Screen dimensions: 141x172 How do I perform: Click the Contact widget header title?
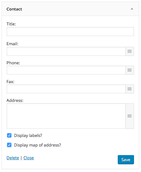pyautogui.click(x=14, y=9)
